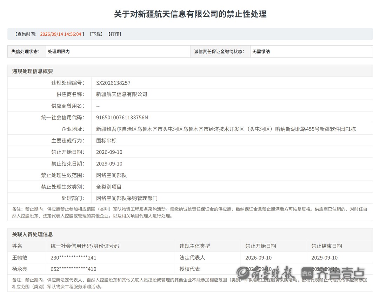Click the credit code 91650100761133756N
This screenshot has height=295, width=379.
(122, 118)
